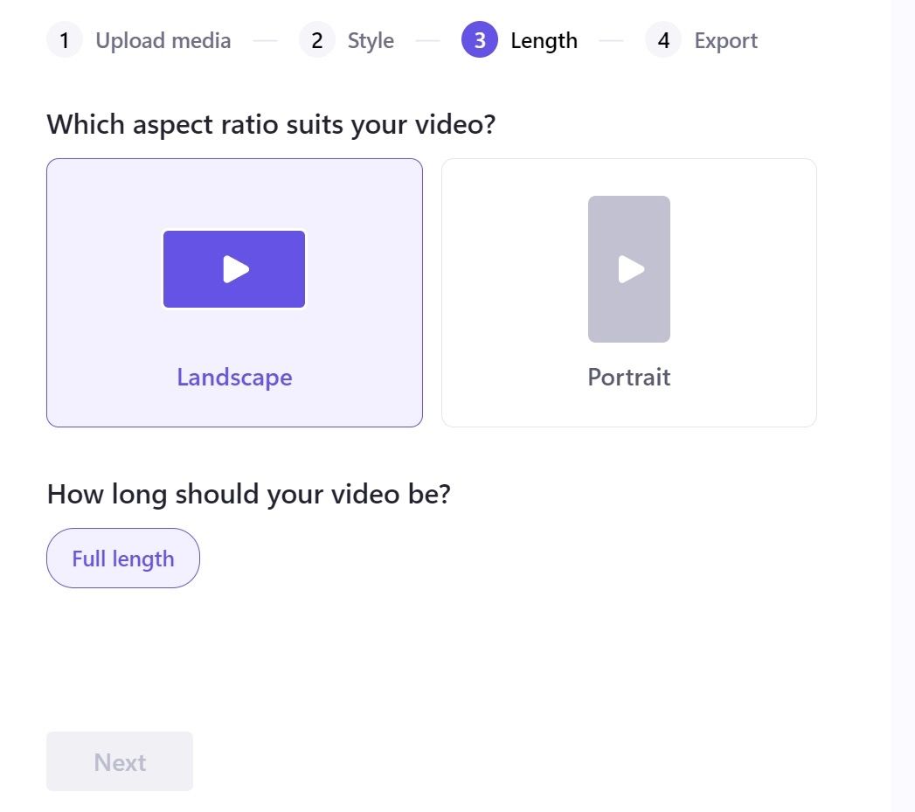Click the step 2 circle icon

(x=315, y=39)
